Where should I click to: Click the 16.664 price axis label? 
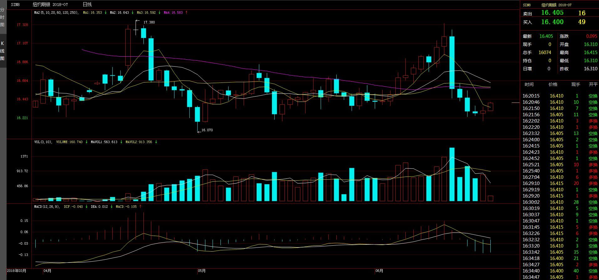[22, 81]
